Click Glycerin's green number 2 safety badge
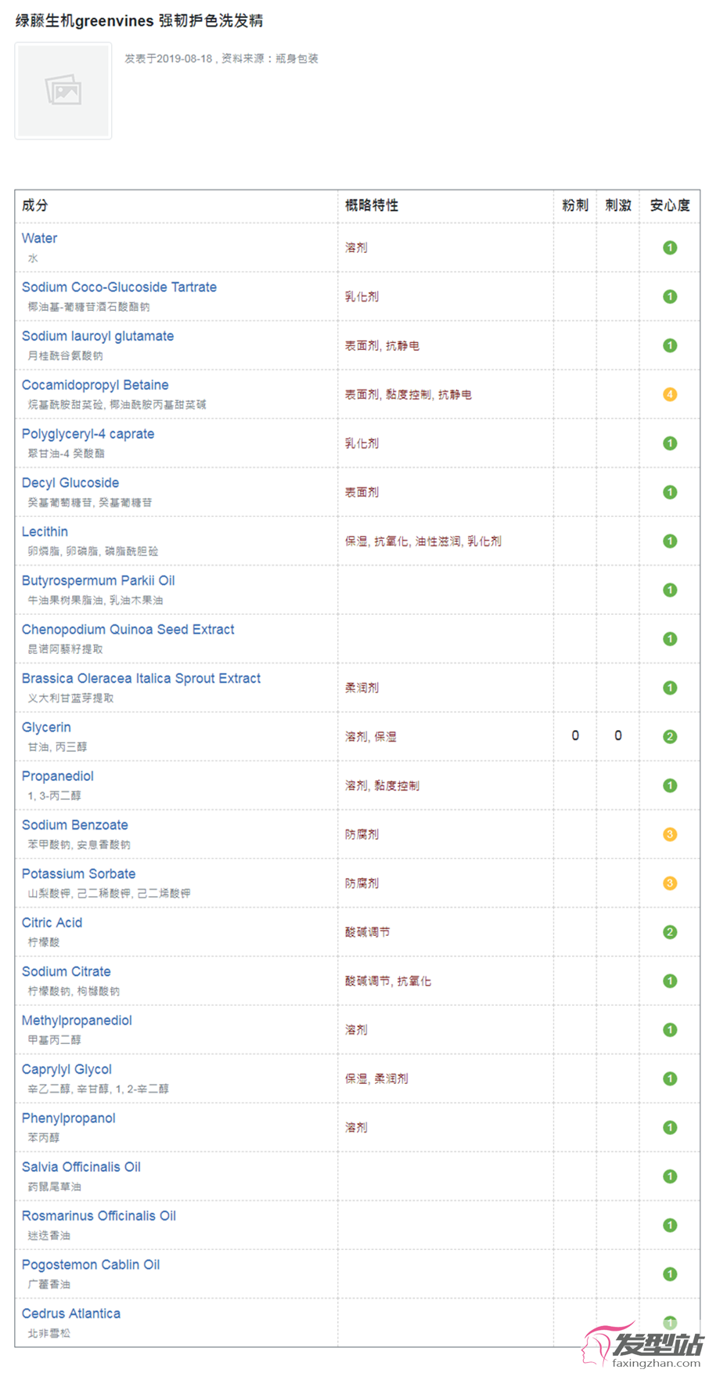Screen dimensions: 709x1373 (x=670, y=737)
